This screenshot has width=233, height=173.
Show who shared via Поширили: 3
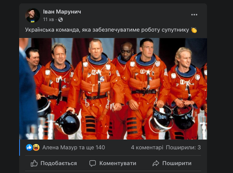(x=183, y=147)
